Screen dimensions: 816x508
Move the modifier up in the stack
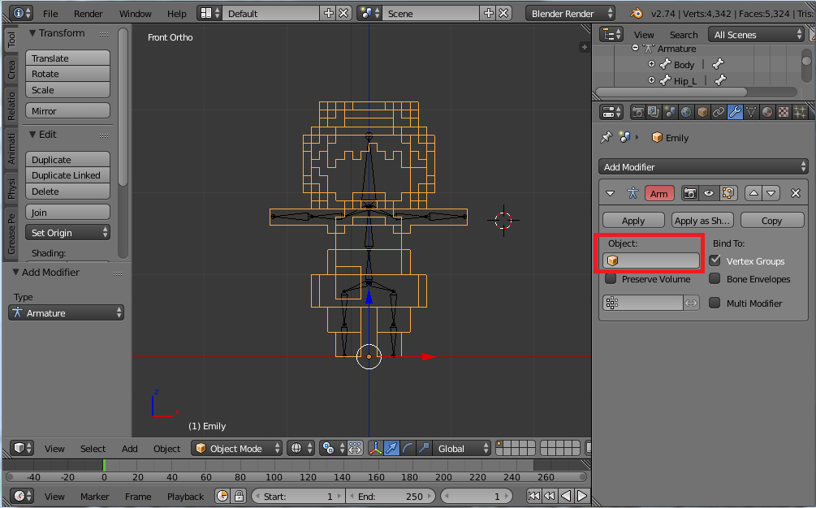(x=753, y=193)
